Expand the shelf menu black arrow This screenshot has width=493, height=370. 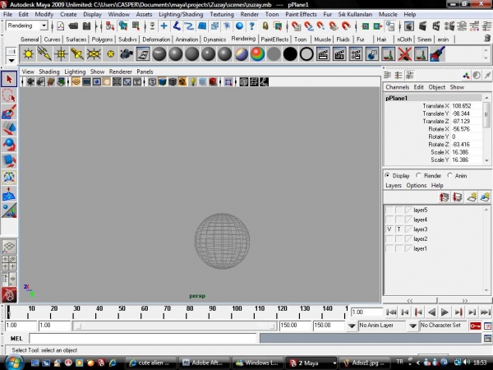[12, 60]
